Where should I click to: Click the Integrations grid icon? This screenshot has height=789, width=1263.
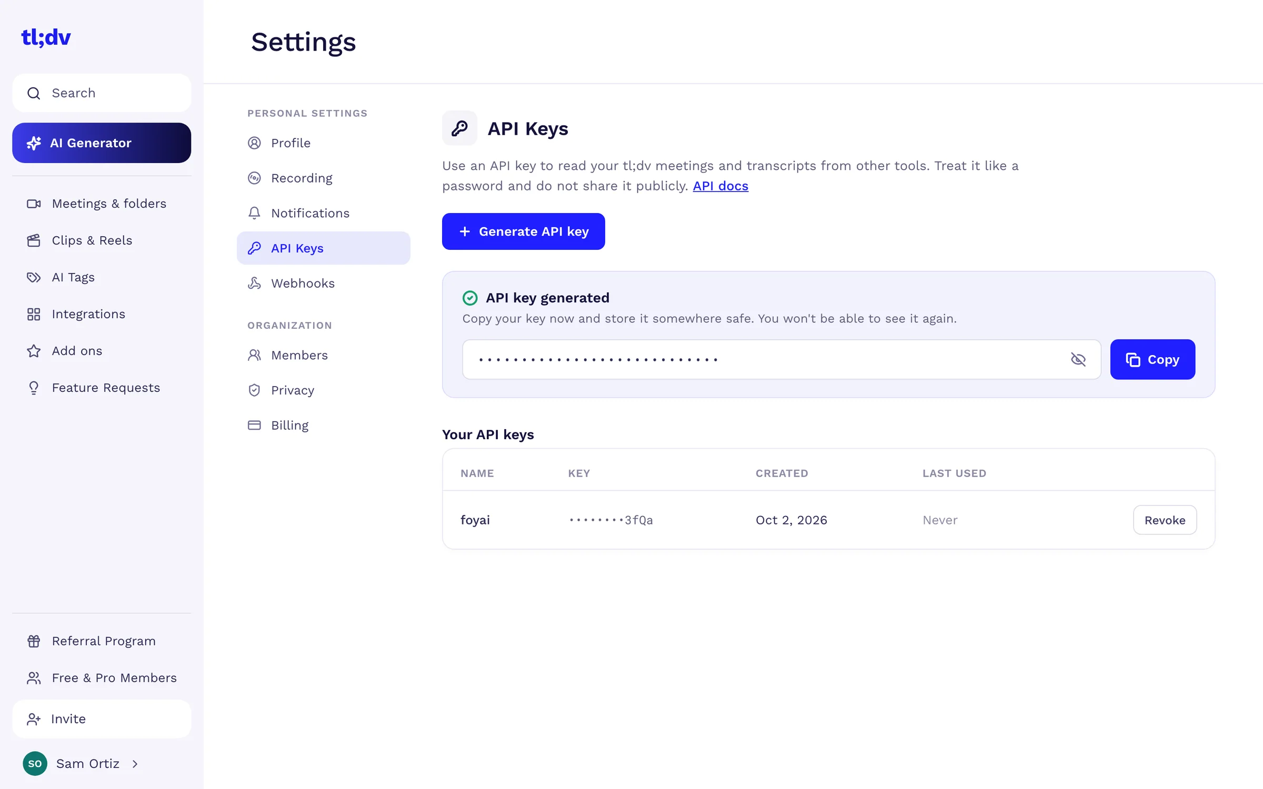tap(34, 314)
